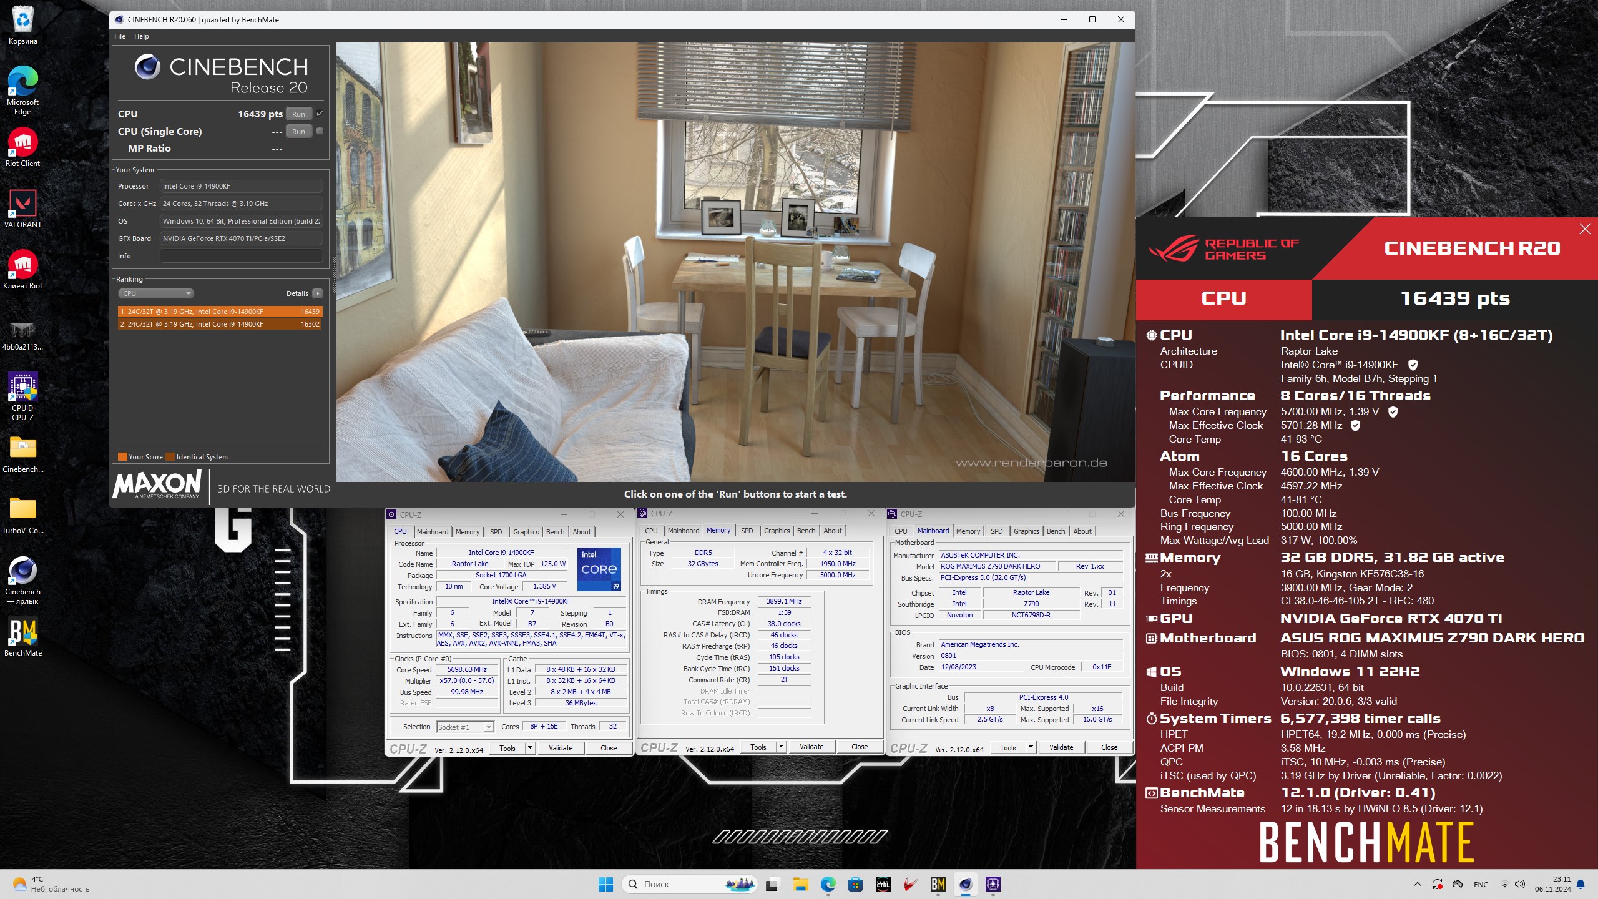Select ranking row scoring 16302
The height and width of the screenshot is (899, 1598).
pyautogui.click(x=220, y=324)
